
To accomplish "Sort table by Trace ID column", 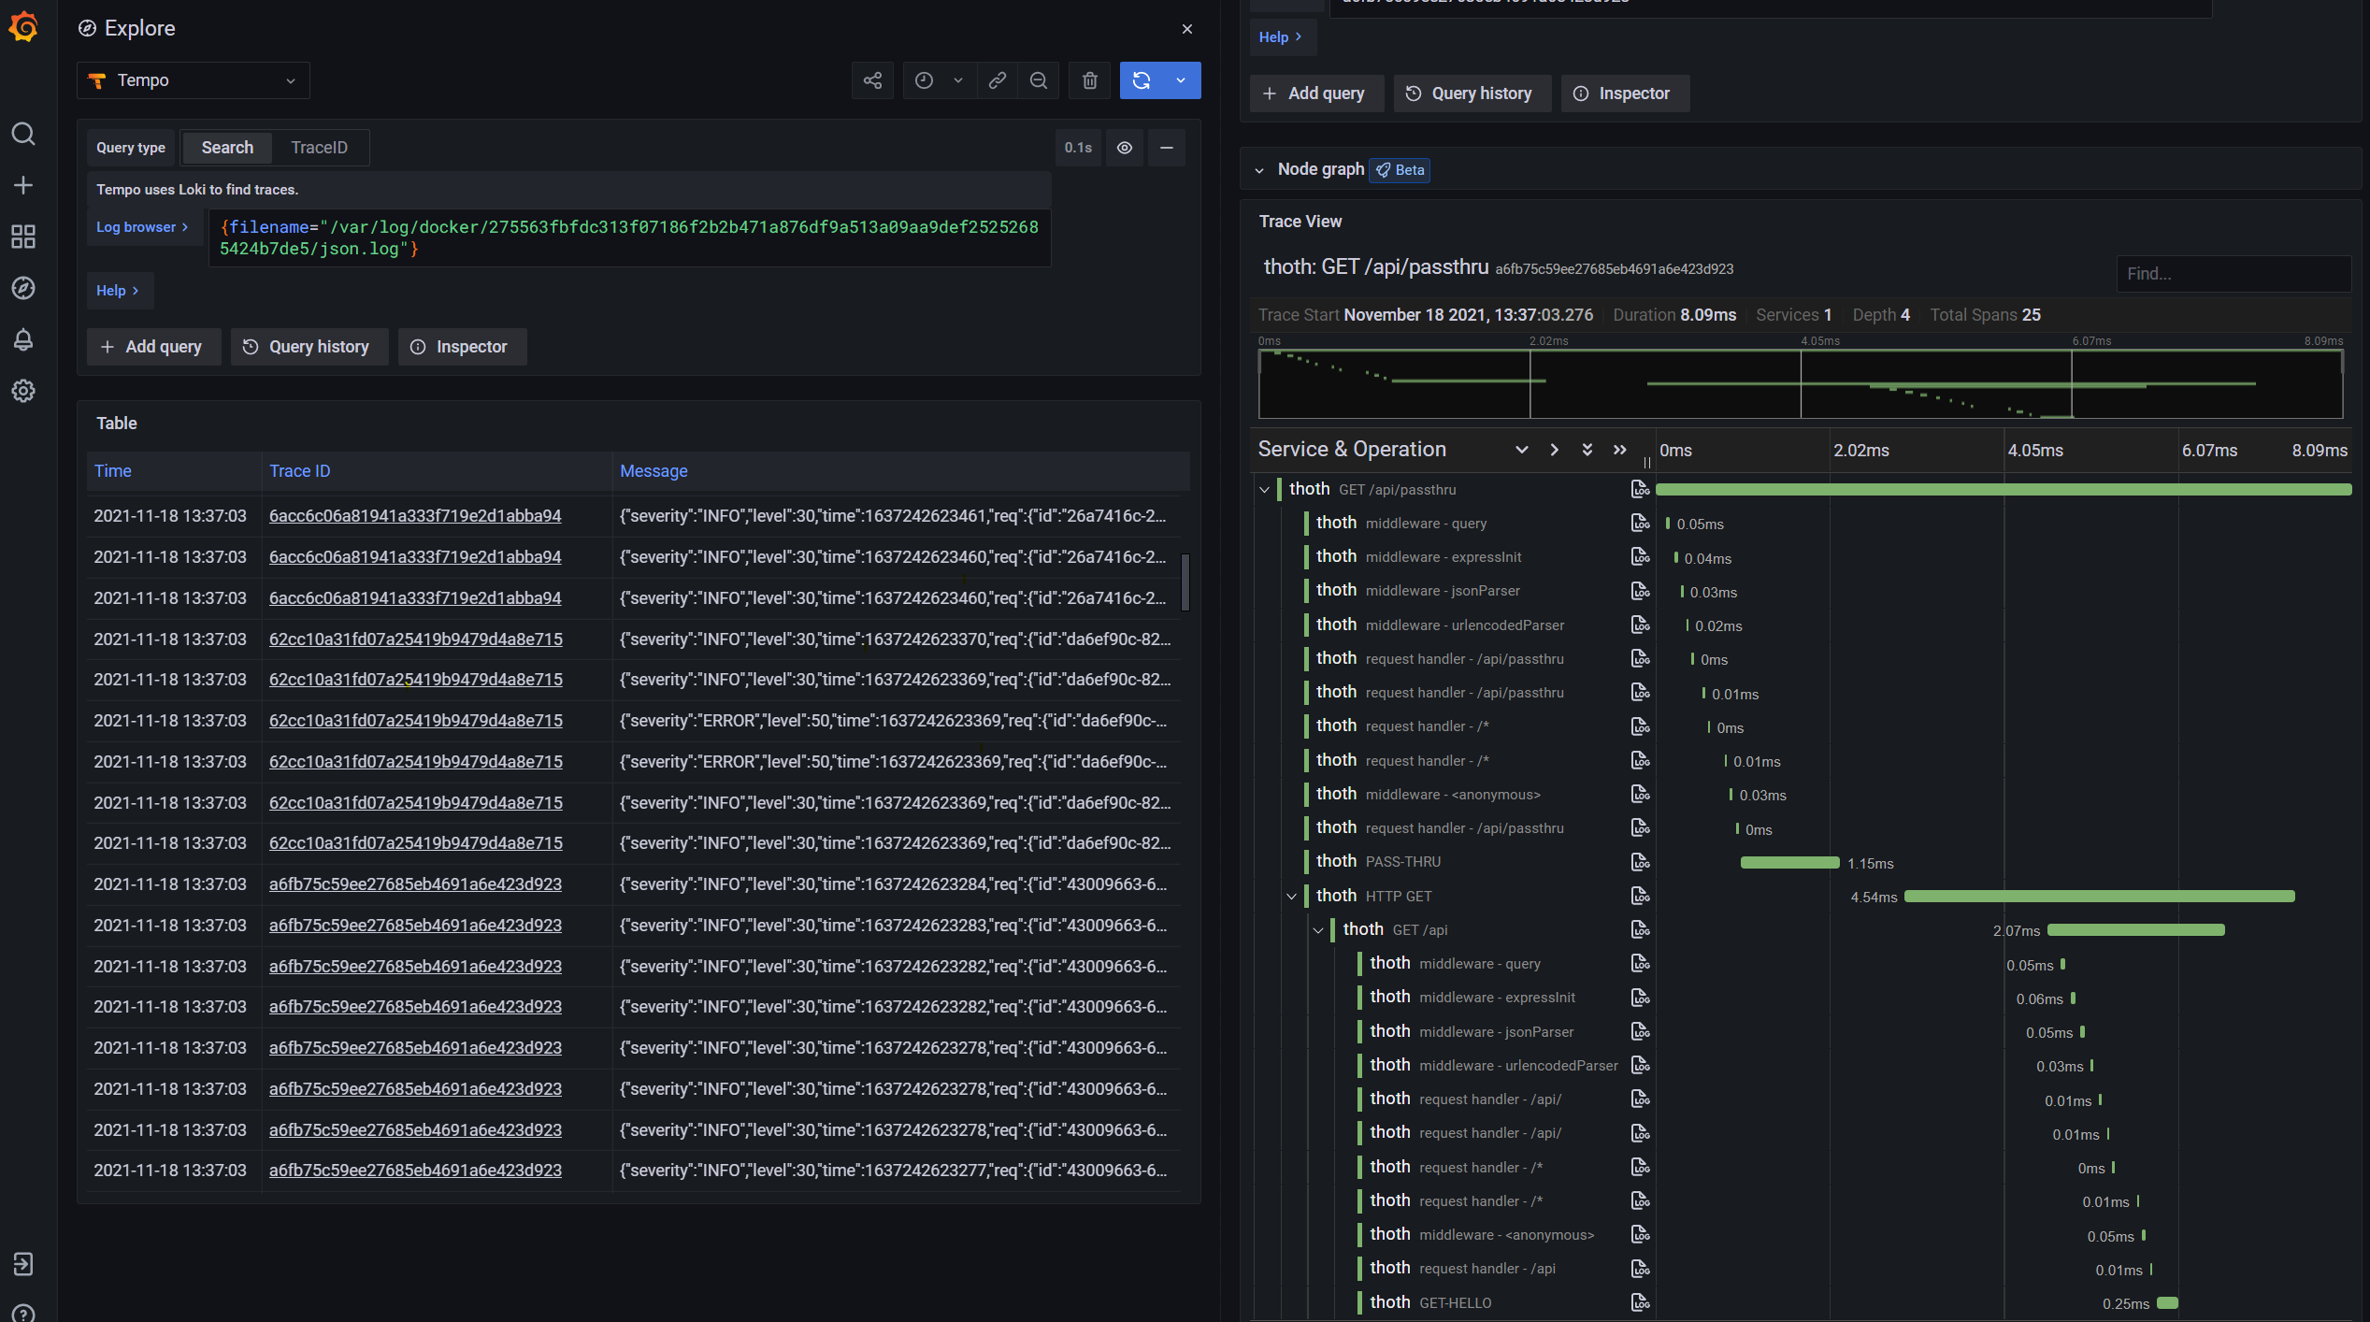I will click(x=299, y=471).
